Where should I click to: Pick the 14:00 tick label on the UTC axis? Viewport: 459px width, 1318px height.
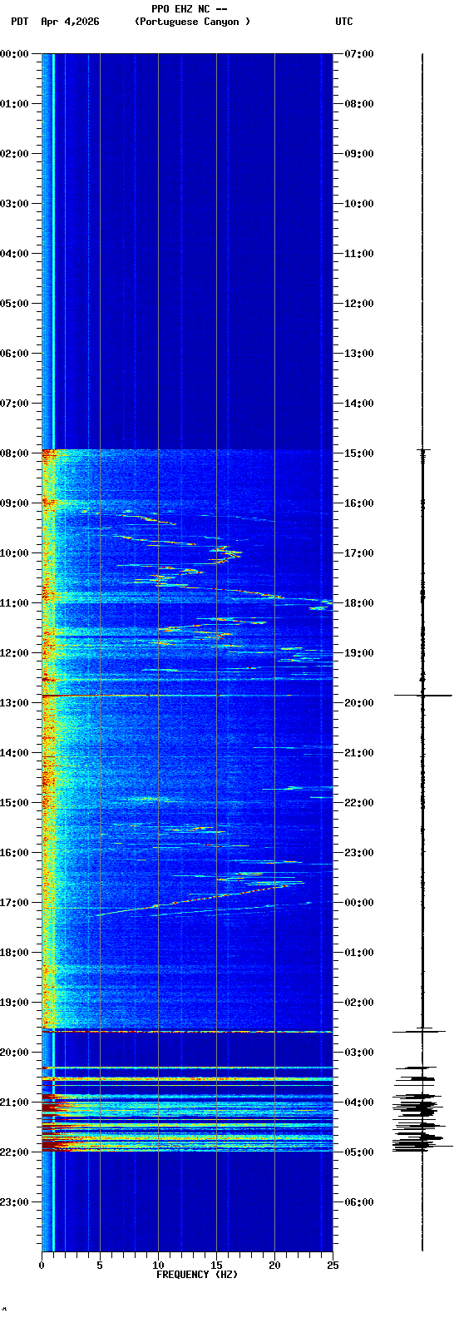(359, 404)
